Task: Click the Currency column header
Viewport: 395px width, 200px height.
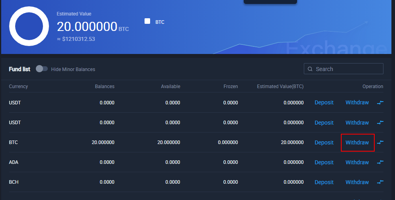Action: tap(18, 87)
